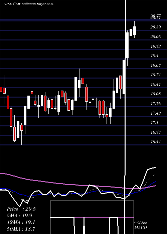This screenshot has width=167, height=234.
Task: Click the Price : 20.5 readout
Action: (x=21, y=209)
